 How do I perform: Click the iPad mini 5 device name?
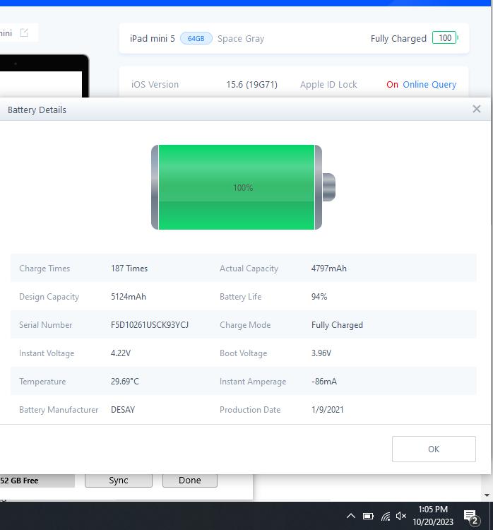pyautogui.click(x=153, y=39)
